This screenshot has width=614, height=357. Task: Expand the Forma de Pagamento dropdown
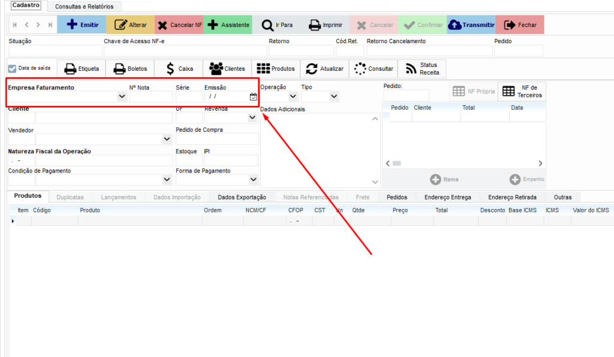point(253,180)
